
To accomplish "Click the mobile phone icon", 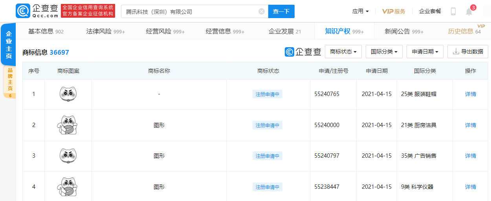I will pyautogui.click(x=453, y=11).
